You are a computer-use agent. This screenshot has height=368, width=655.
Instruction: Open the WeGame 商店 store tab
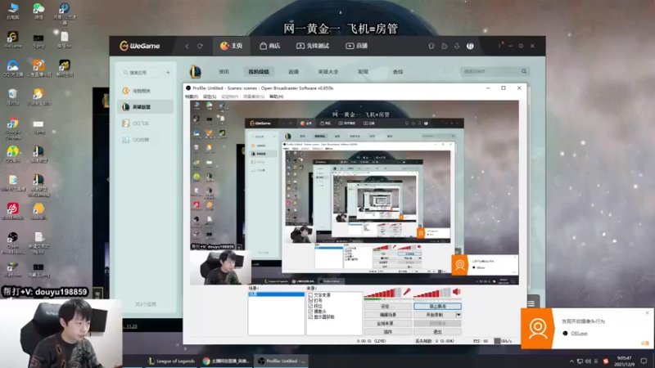coord(270,46)
